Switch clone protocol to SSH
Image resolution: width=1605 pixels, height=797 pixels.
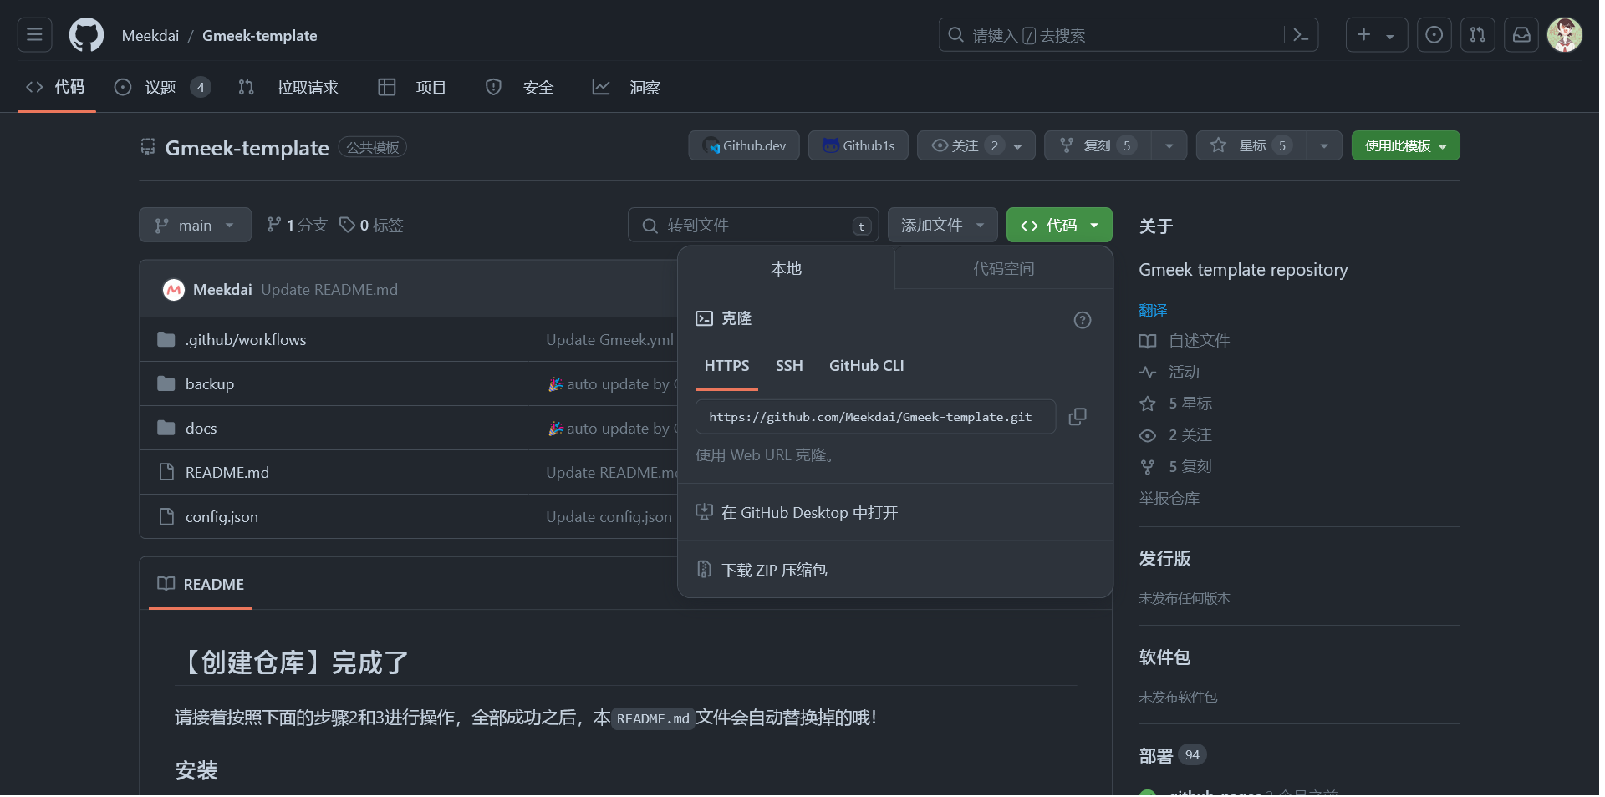tap(788, 366)
